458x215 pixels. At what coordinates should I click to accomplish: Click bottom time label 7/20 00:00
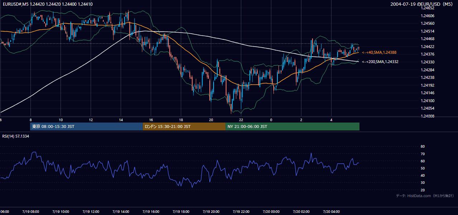(x=271, y=211)
